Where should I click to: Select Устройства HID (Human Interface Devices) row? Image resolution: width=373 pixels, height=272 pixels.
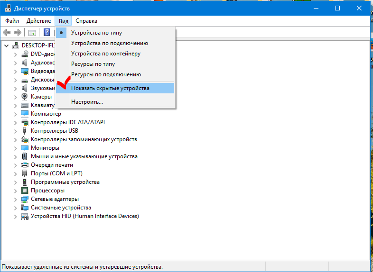[85, 216]
